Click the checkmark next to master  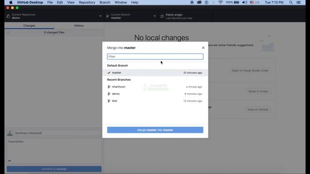click(x=109, y=72)
